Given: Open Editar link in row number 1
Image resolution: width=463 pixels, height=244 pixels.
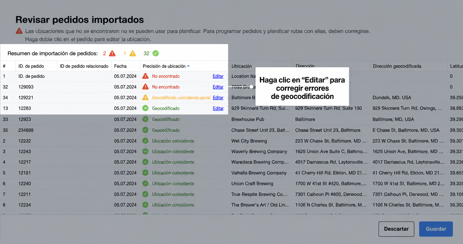Looking at the screenshot, I should click(218, 76).
